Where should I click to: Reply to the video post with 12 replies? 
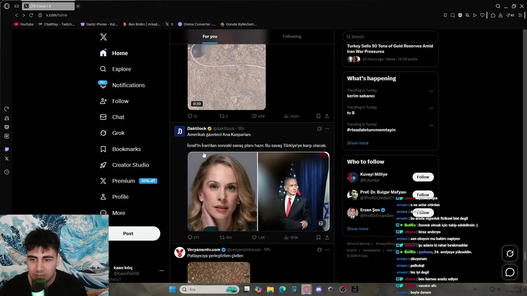point(192,116)
